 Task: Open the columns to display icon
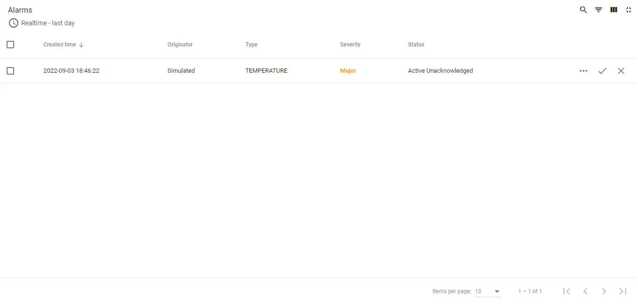614,10
